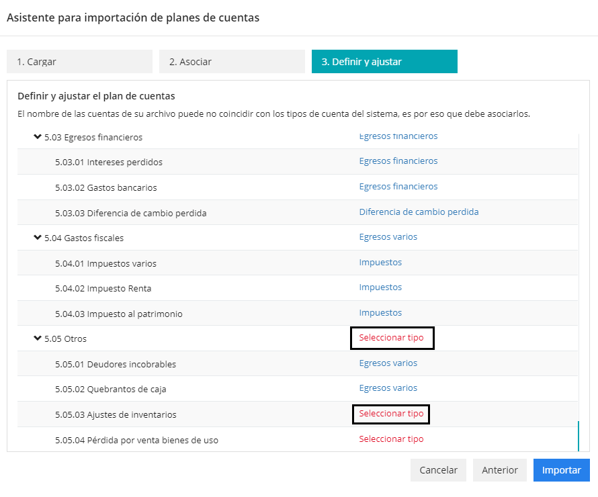Click the account list vertical scrollbar
598x497 pixels.
pyautogui.click(x=578, y=436)
